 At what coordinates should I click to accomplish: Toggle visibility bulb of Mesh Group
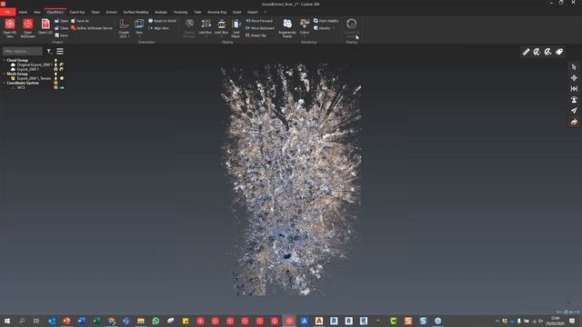click(56, 74)
